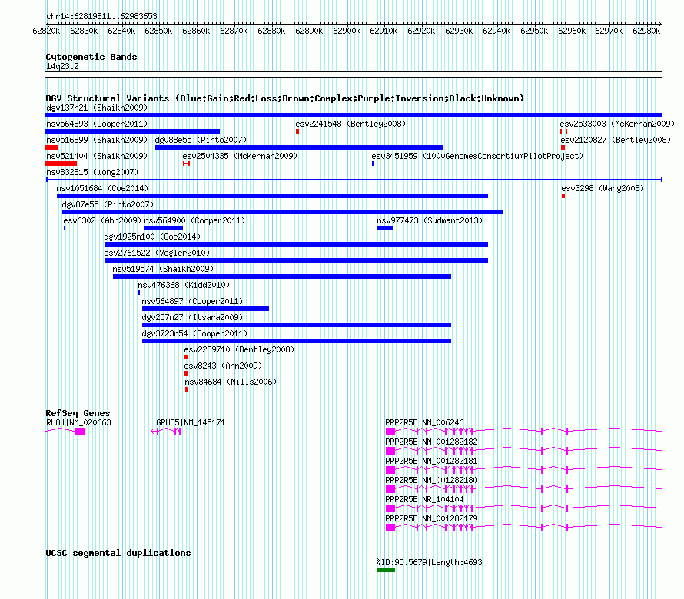Select the PPP2R5E NM_006246 first exon block
Image resolution: width=684 pixels, height=599 pixels.
[390, 432]
